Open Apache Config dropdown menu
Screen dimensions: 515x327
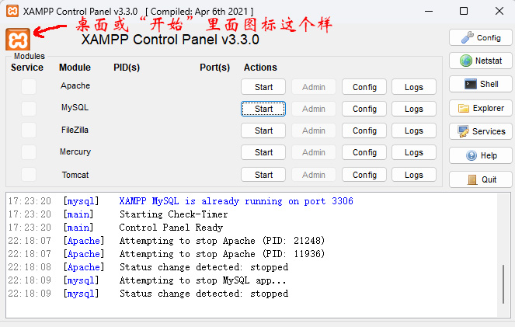[364, 87]
